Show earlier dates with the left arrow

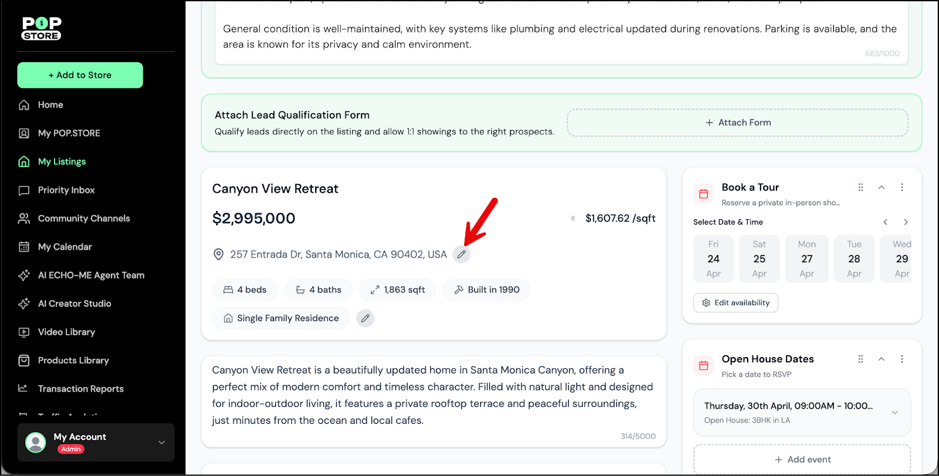click(x=886, y=222)
